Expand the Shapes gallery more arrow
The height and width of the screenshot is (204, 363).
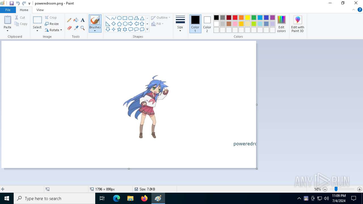[x=147, y=29]
